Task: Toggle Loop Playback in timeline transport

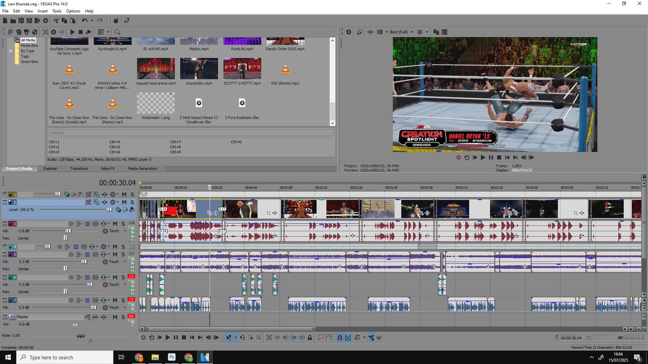Action: (152, 338)
